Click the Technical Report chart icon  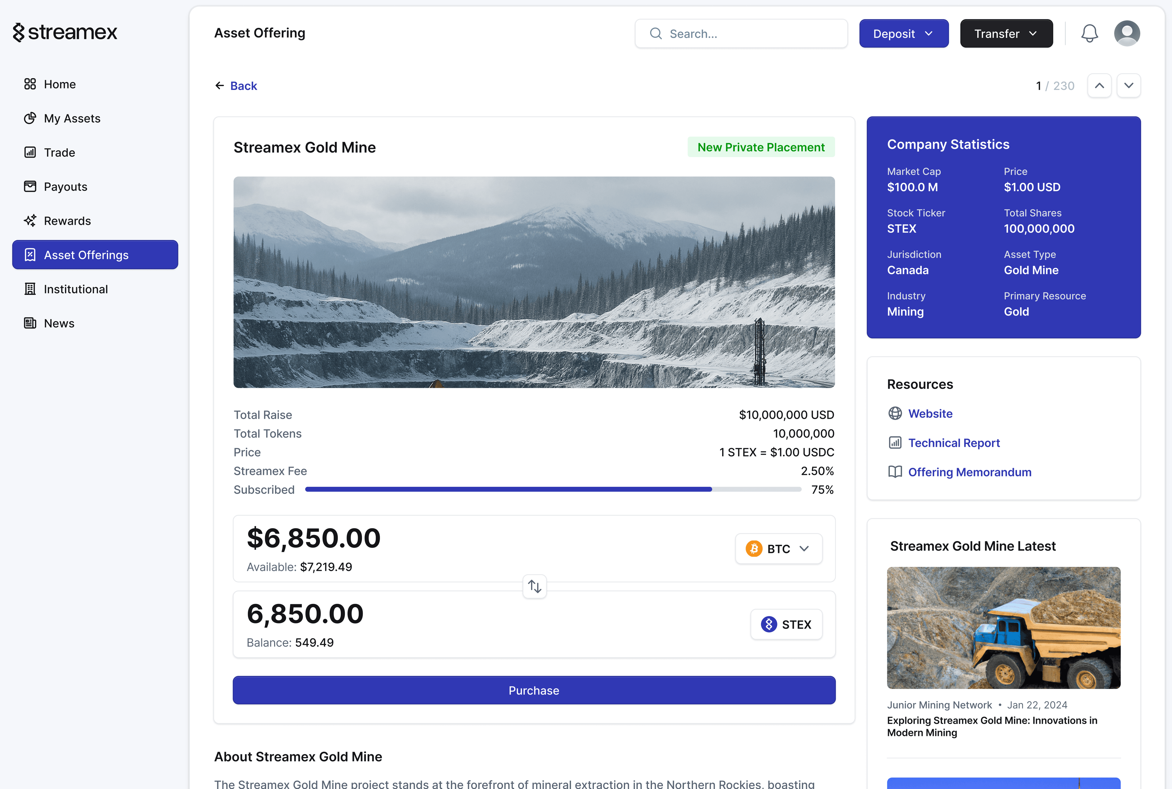pyautogui.click(x=895, y=443)
